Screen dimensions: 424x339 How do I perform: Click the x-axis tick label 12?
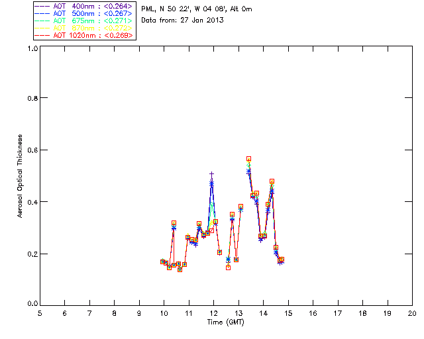(x=213, y=313)
